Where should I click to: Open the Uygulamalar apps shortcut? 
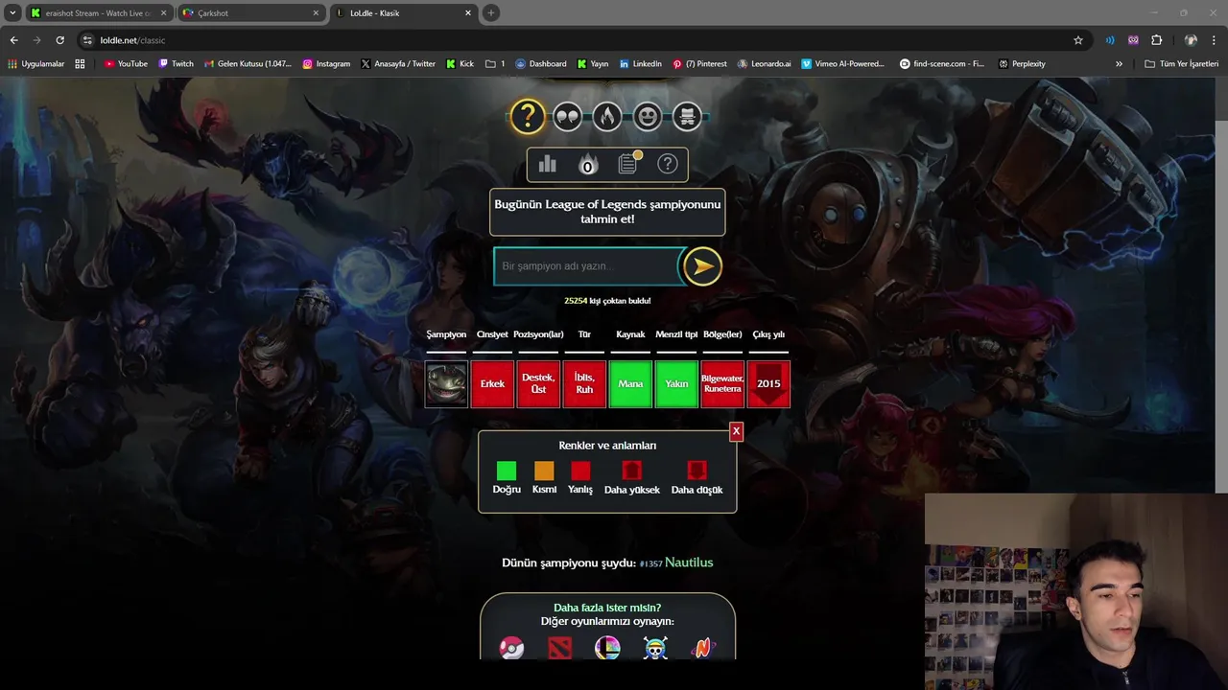[x=36, y=64]
